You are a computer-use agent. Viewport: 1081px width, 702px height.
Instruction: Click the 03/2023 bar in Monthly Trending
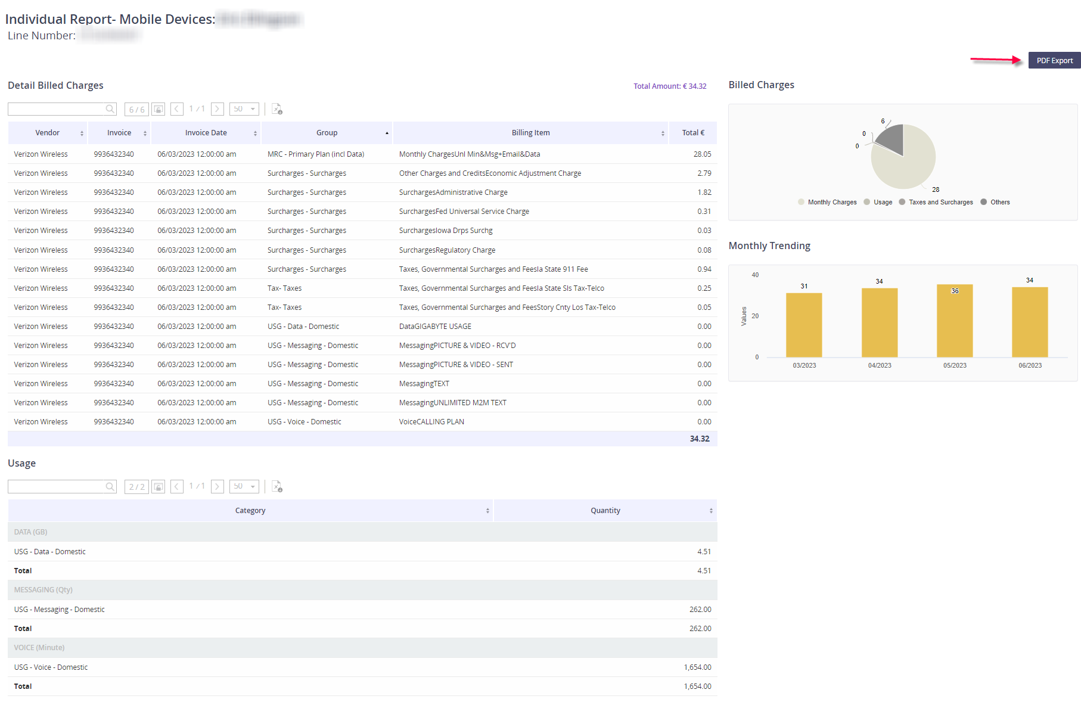coord(804,325)
